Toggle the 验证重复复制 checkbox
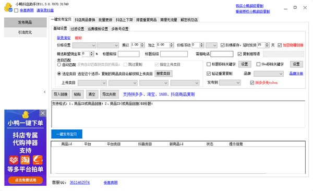The height and width of the screenshot is (191, 313). (209, 74)
